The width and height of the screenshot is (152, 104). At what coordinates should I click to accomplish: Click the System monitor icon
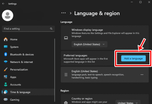click(x=6, y=47)
